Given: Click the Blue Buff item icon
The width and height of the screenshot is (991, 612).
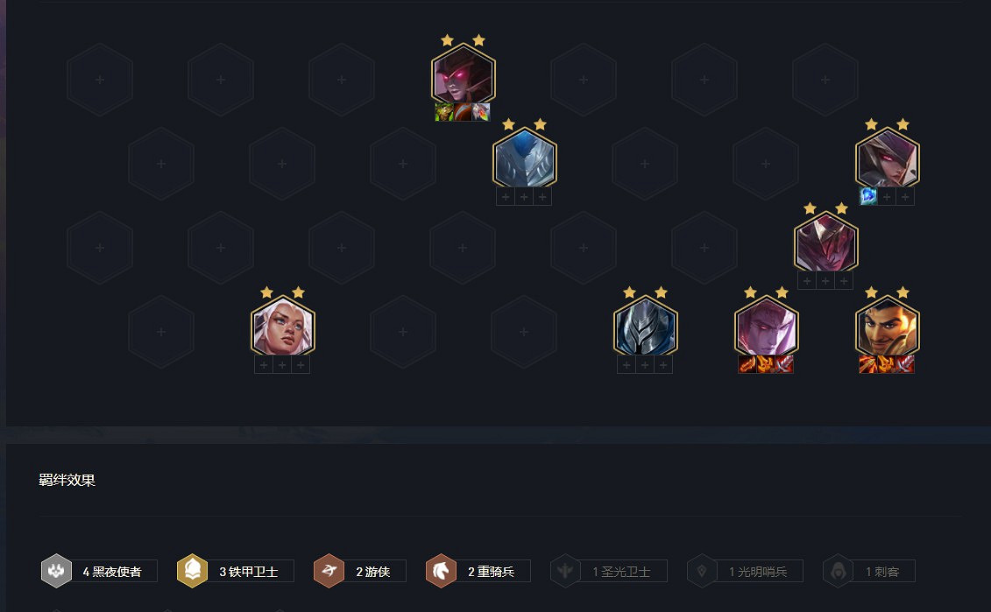Looking at the screenshot, I should (x=868, y=197).
